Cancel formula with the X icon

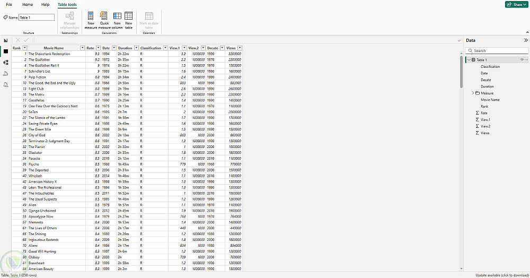click(18, 40)
